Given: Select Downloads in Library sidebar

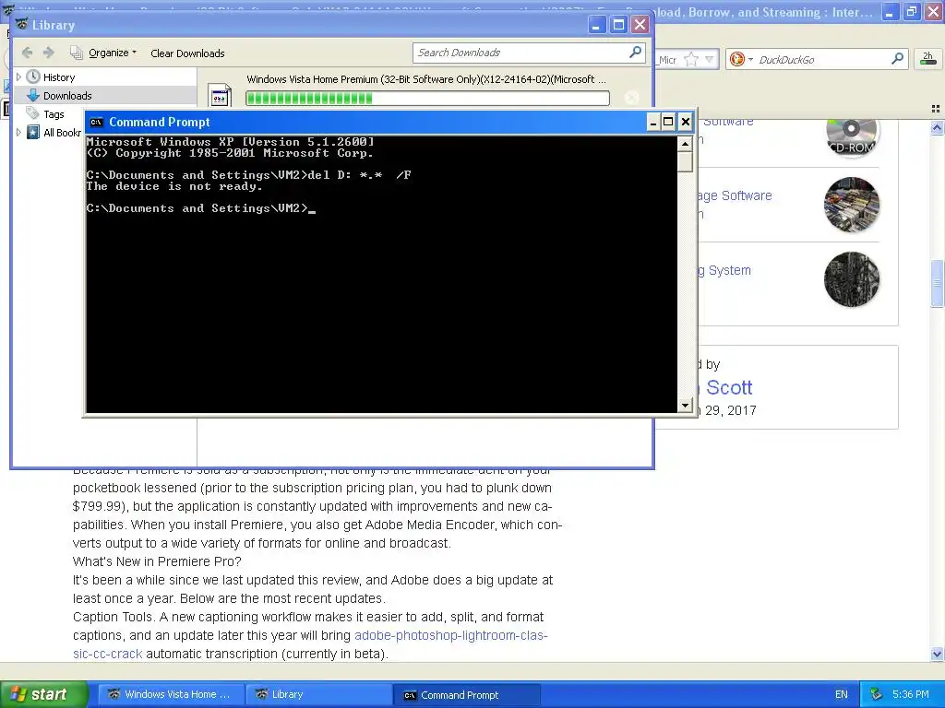Looking at the screenshot, I should point(67,96).
